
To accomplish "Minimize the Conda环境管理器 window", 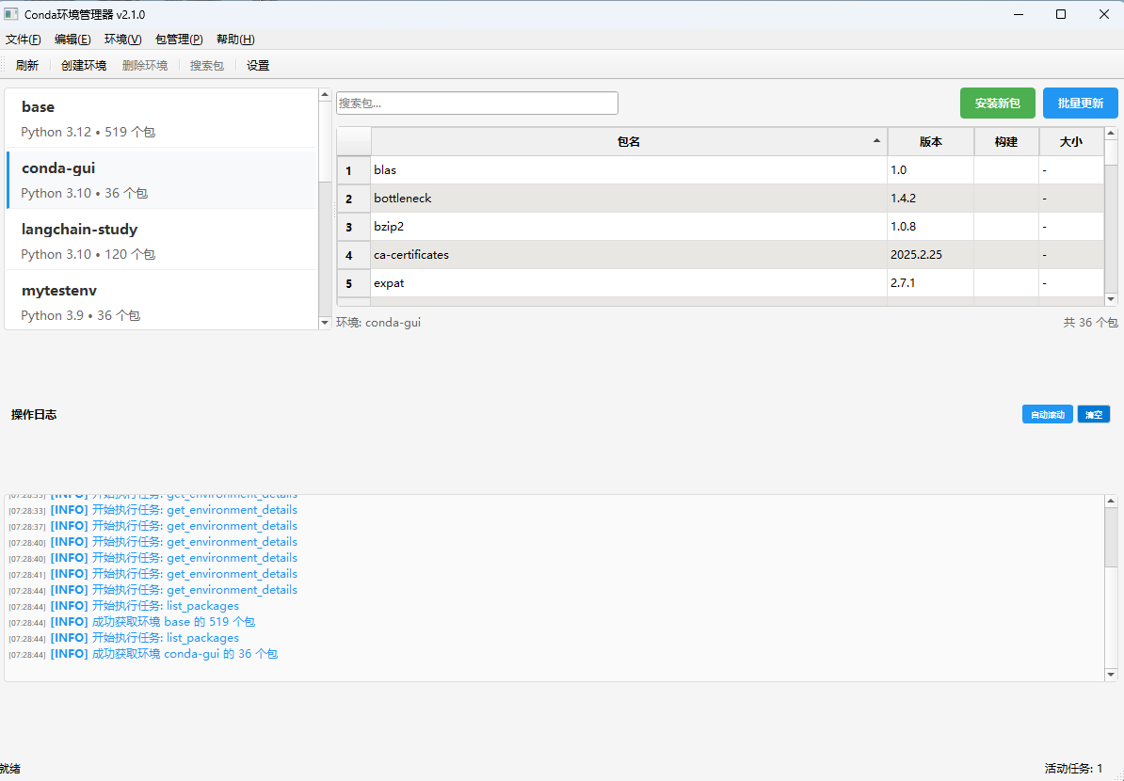I will (x=1019, y=14).
